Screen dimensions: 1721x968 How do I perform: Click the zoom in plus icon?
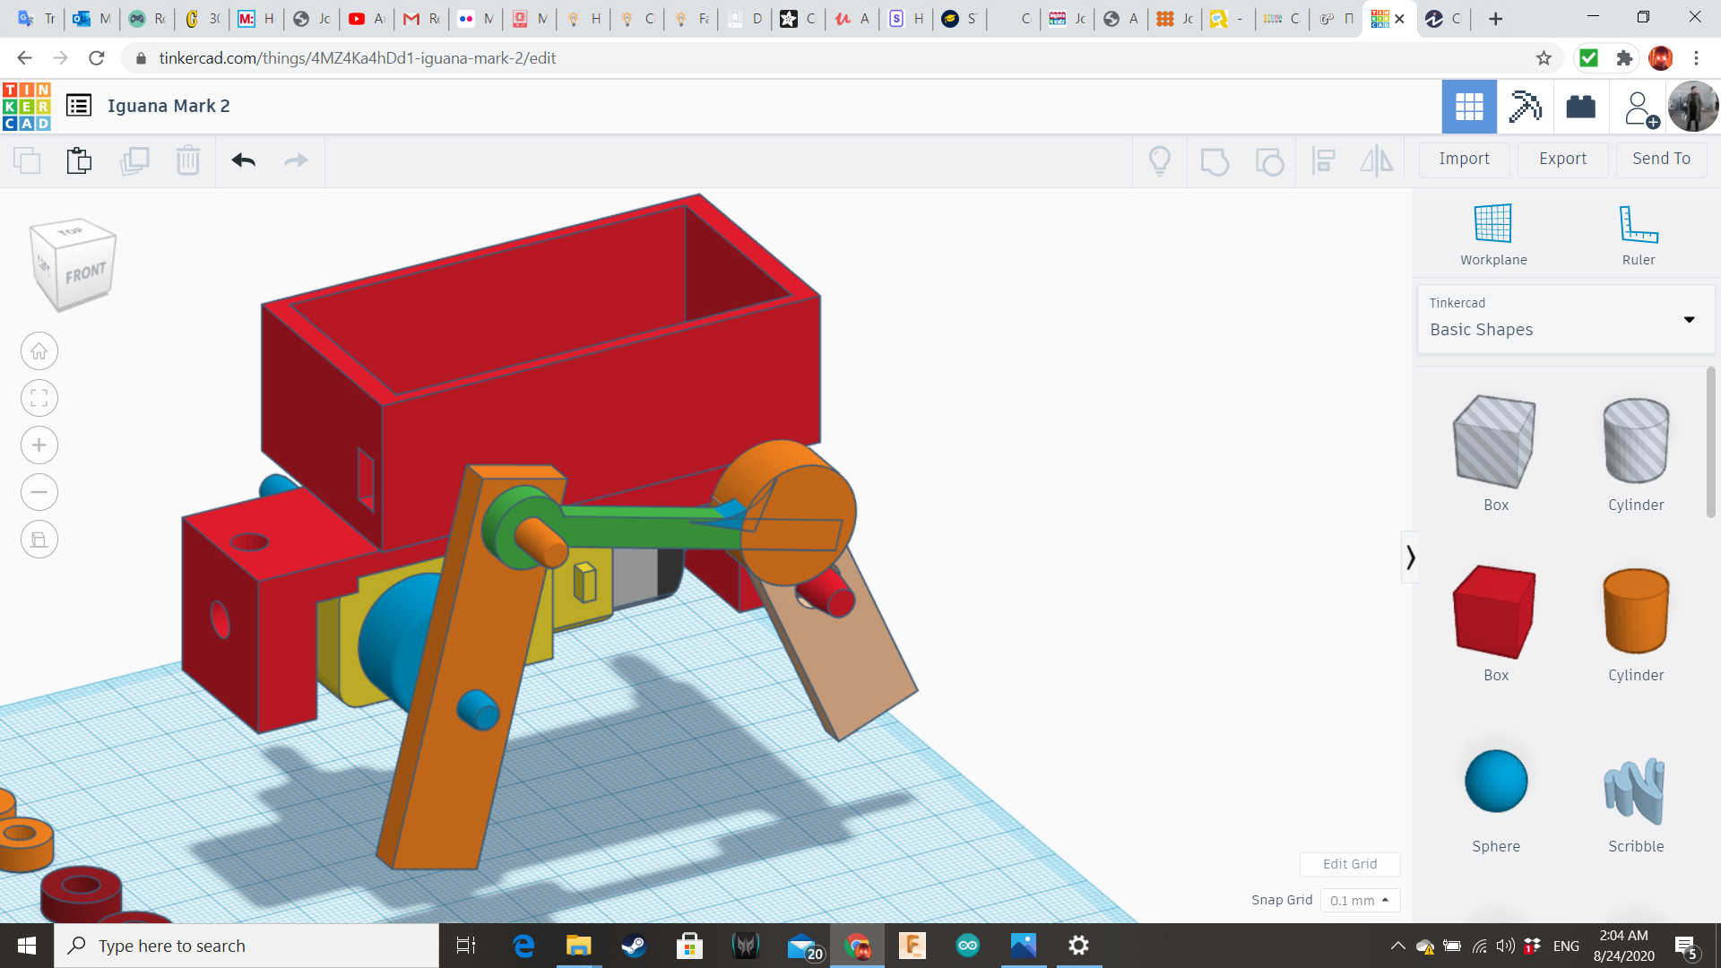click(x=39, y=445)
